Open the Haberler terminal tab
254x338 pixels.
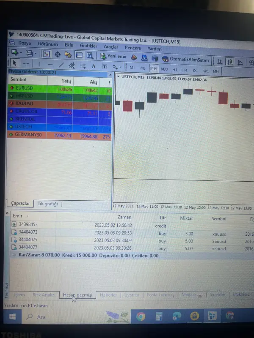(x=108, y=294)
